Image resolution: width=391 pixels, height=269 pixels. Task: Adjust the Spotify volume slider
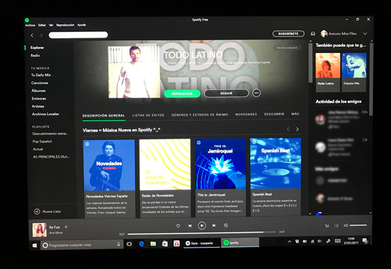click(358, 225)
